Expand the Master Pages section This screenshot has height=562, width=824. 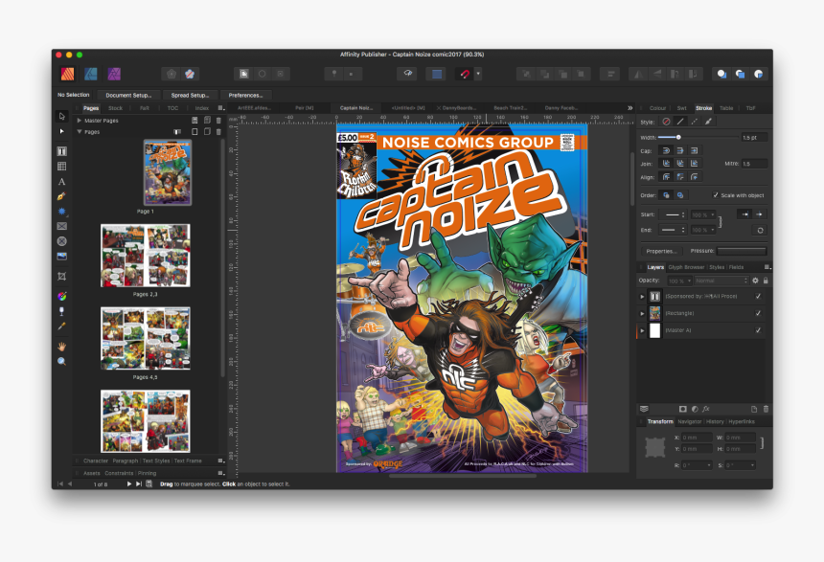(x=80, y=121)
